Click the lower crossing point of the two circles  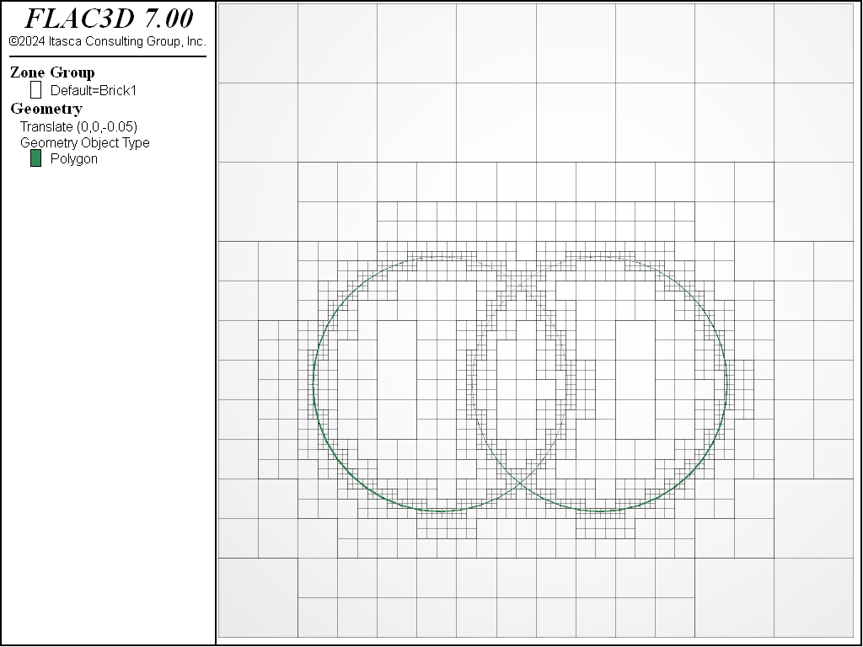(520, 484)
